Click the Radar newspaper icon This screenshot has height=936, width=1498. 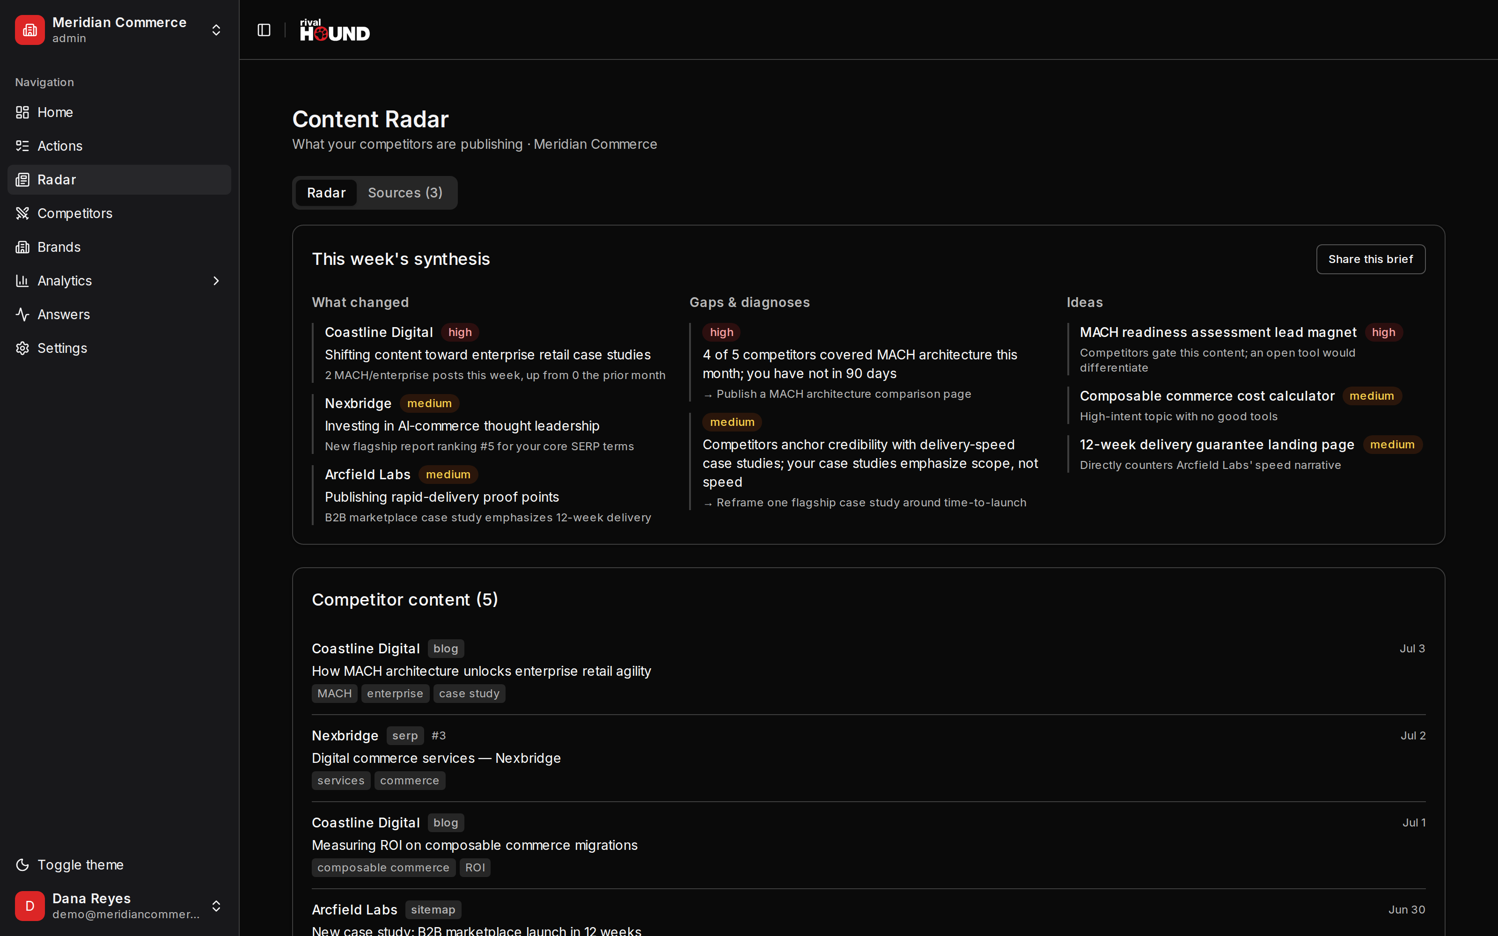(x=22, y=180)
